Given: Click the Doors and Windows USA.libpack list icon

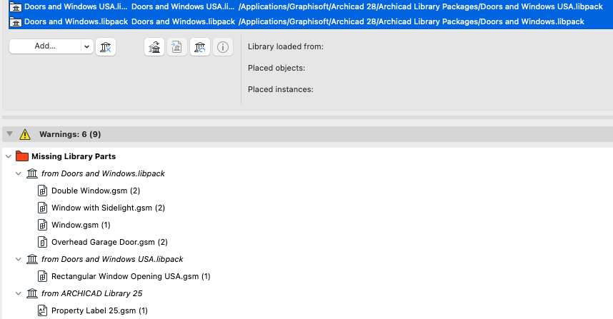Looking at the screenshot, I should (x=15, y=6).
